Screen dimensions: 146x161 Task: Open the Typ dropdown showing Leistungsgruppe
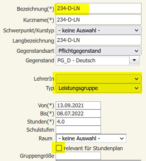click(98, 88)
